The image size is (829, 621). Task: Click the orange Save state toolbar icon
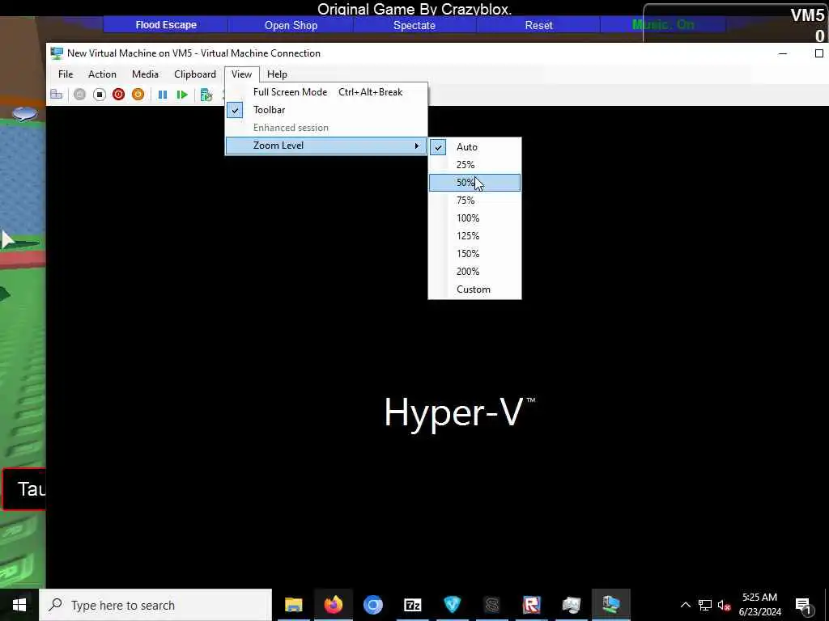tap(138, 95)
